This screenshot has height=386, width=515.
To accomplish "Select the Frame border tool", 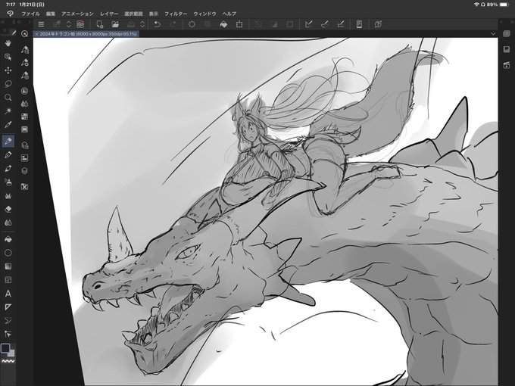I will 8,280.
